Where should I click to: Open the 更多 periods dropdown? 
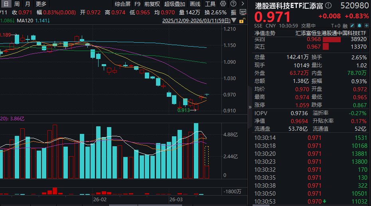41,4
